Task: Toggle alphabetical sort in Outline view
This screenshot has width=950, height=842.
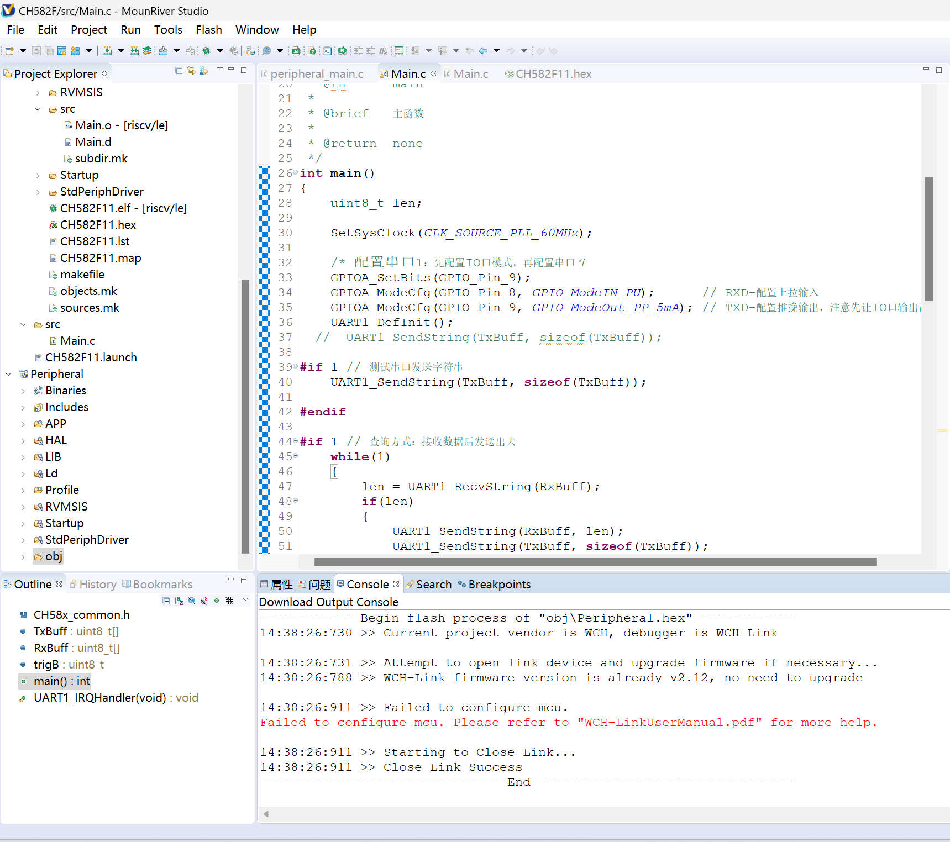Action: tap(179, 601)
